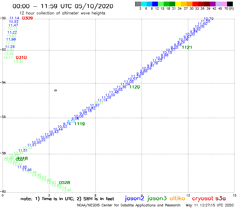Click the '12 hour collection of altimeter wave heights' subtitle
The image size is (237, 208).
62,13
